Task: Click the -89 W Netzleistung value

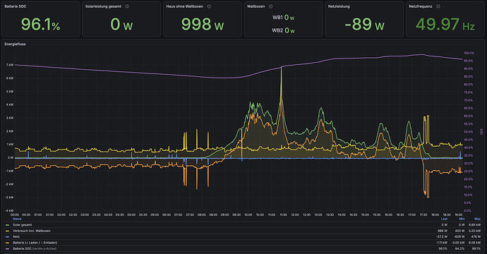Action: pyautogui.click(x=364, y=24)
